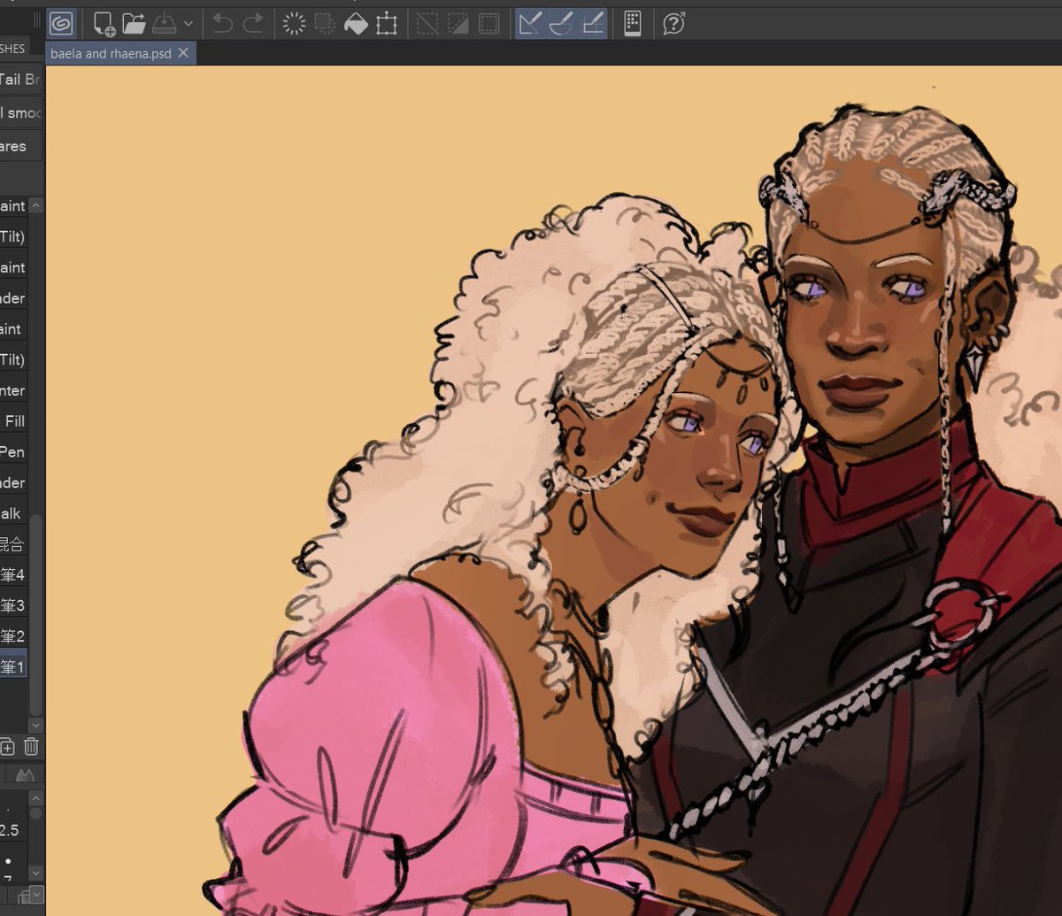The width and height of the screenshot is (1062, 916).
Task: Click the Invert selected area icon
Action: pyautogui.click(x=458, y=24)
